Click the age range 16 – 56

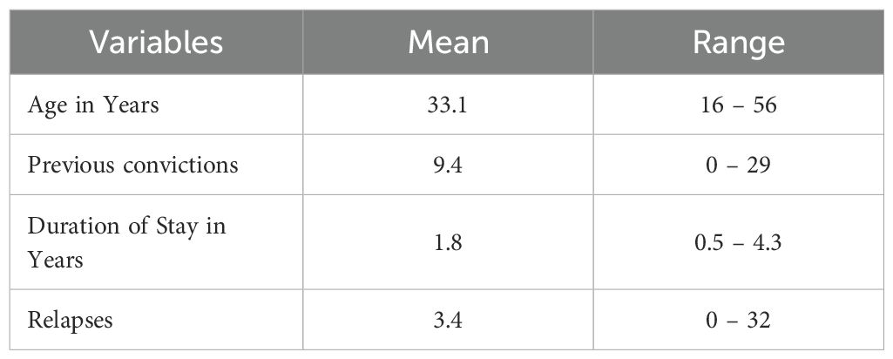pos(738,105)
